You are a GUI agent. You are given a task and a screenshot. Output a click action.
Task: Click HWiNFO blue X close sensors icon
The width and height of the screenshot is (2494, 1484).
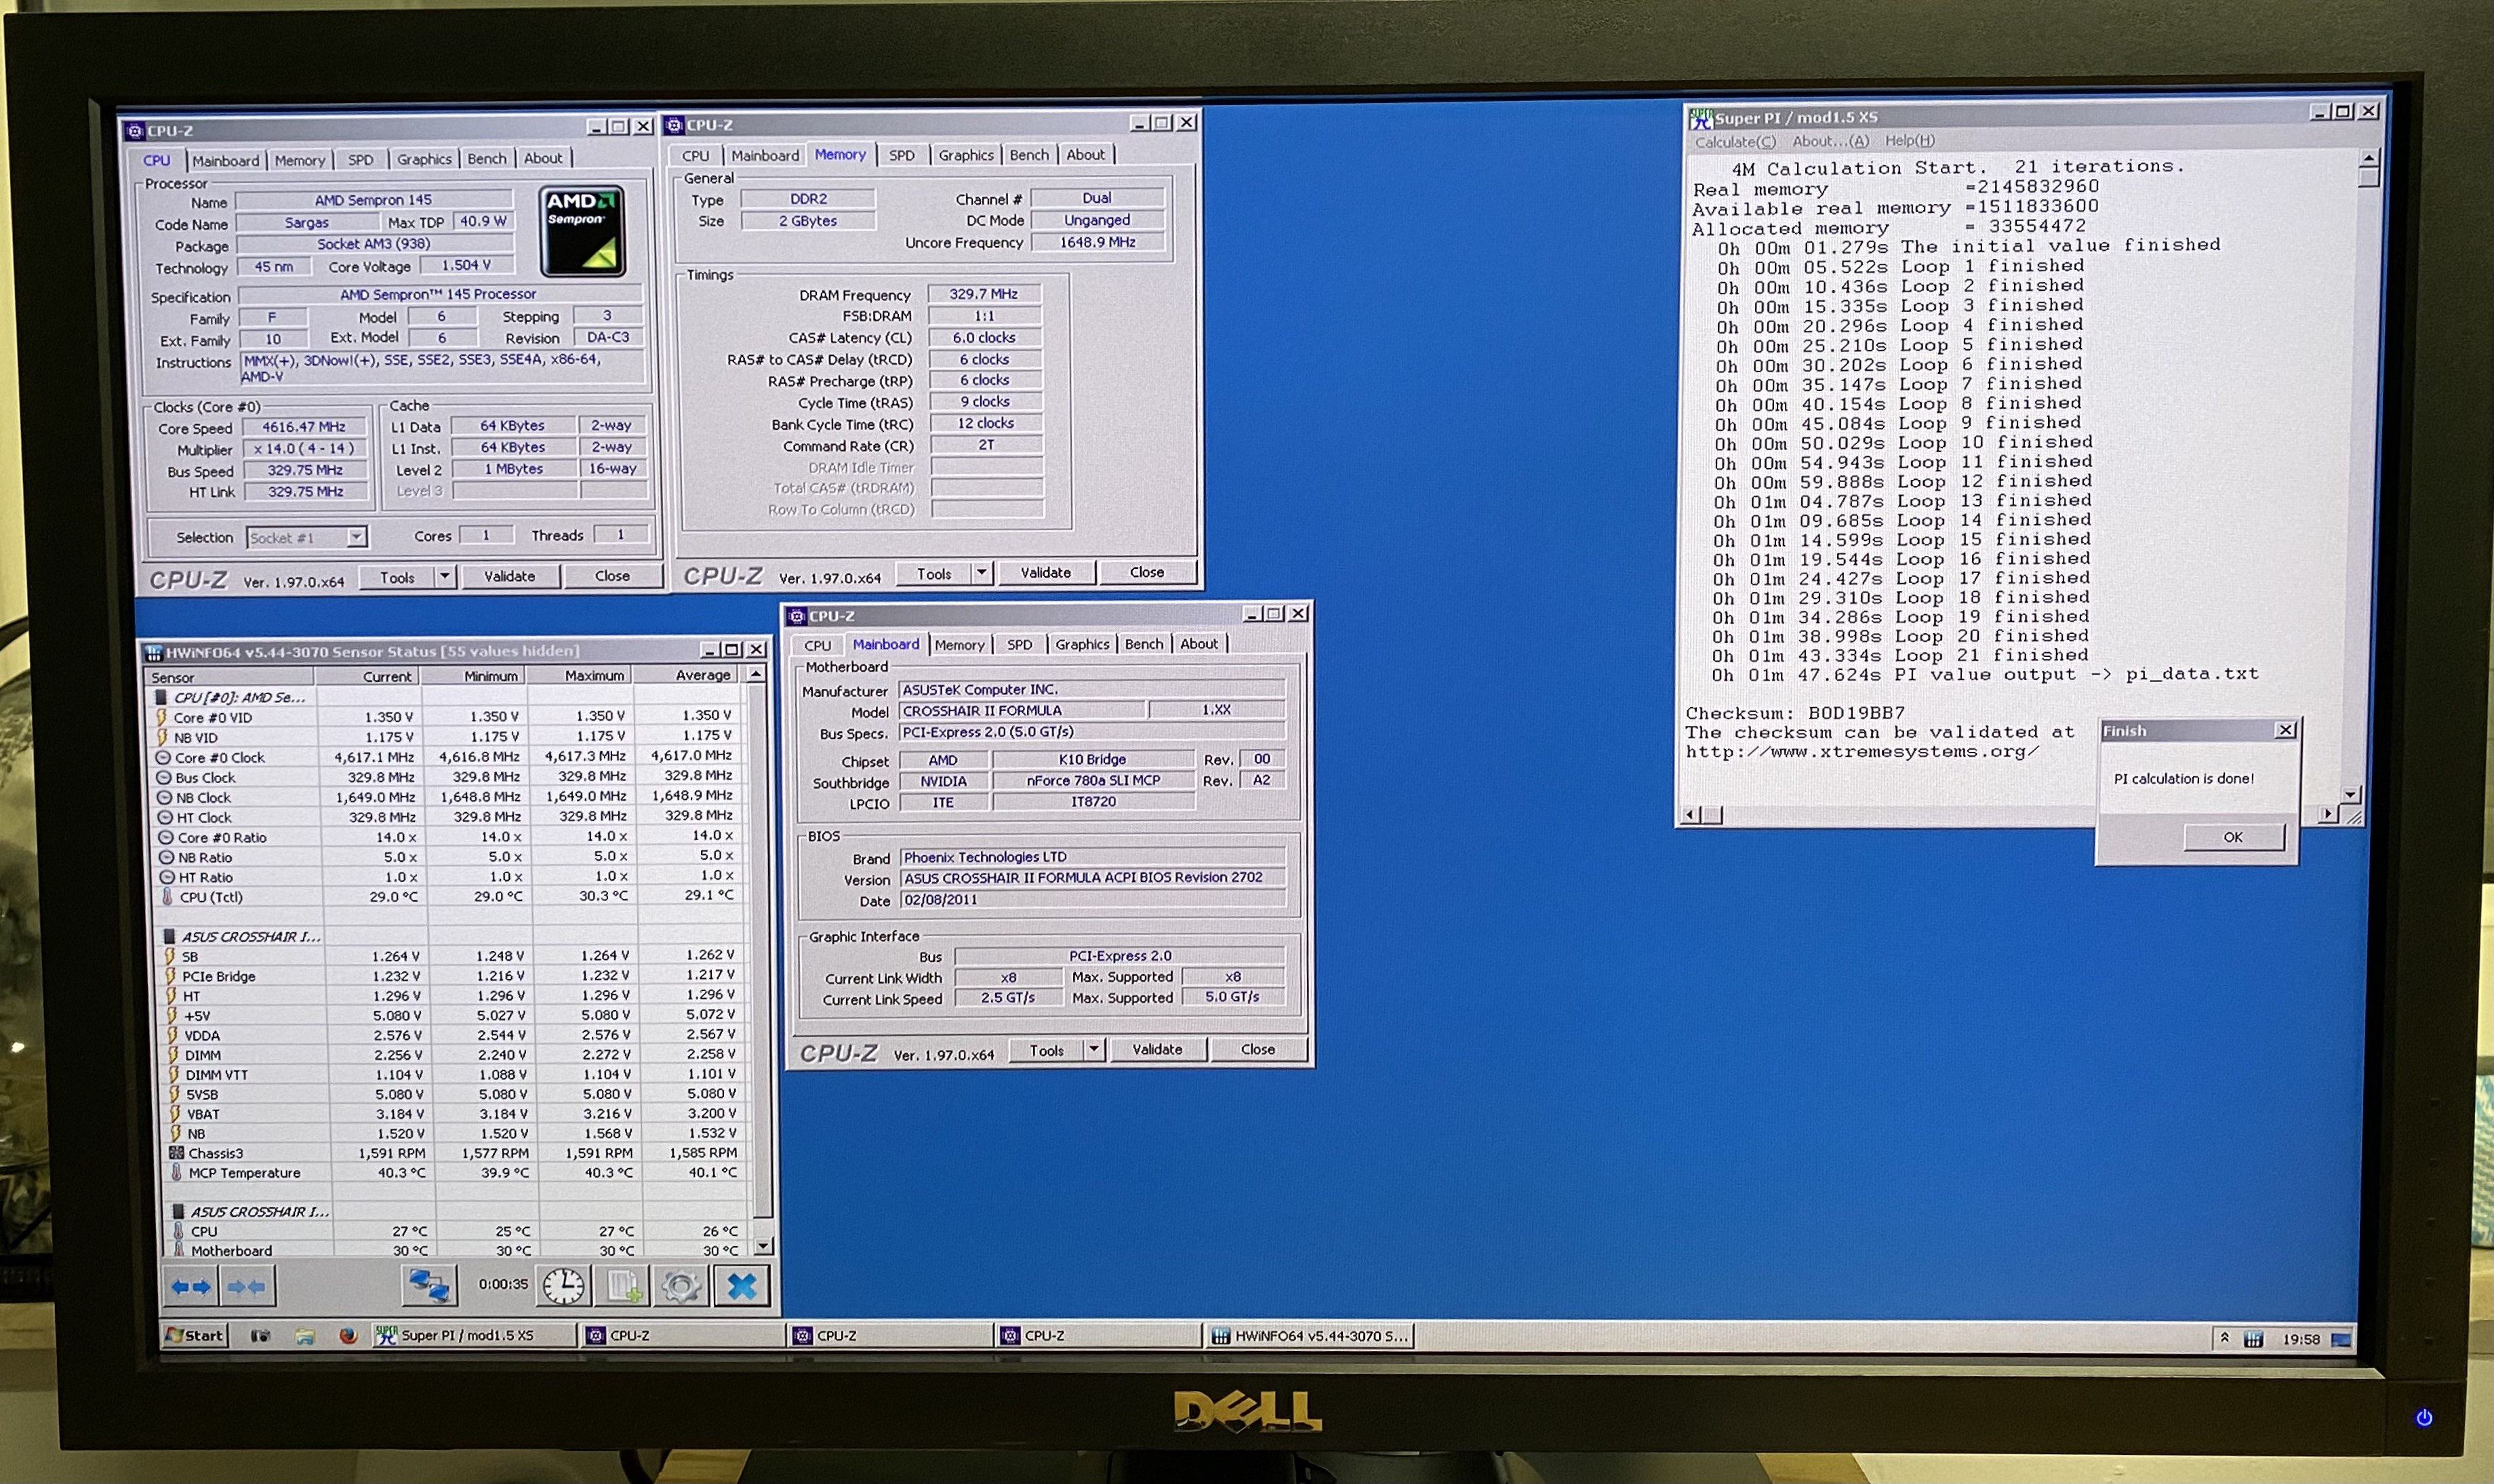click(x=741, y=1285)
